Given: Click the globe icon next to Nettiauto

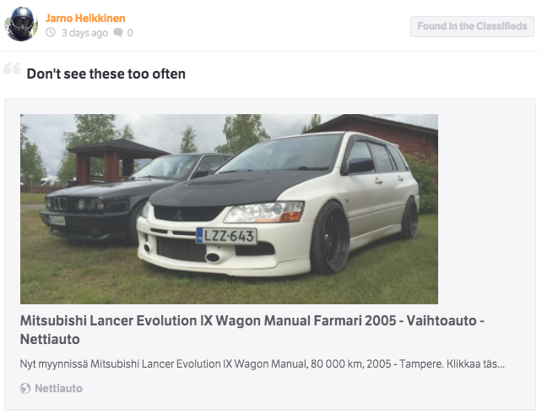Looking at the screenshot, I should click(x=25, y=388).
